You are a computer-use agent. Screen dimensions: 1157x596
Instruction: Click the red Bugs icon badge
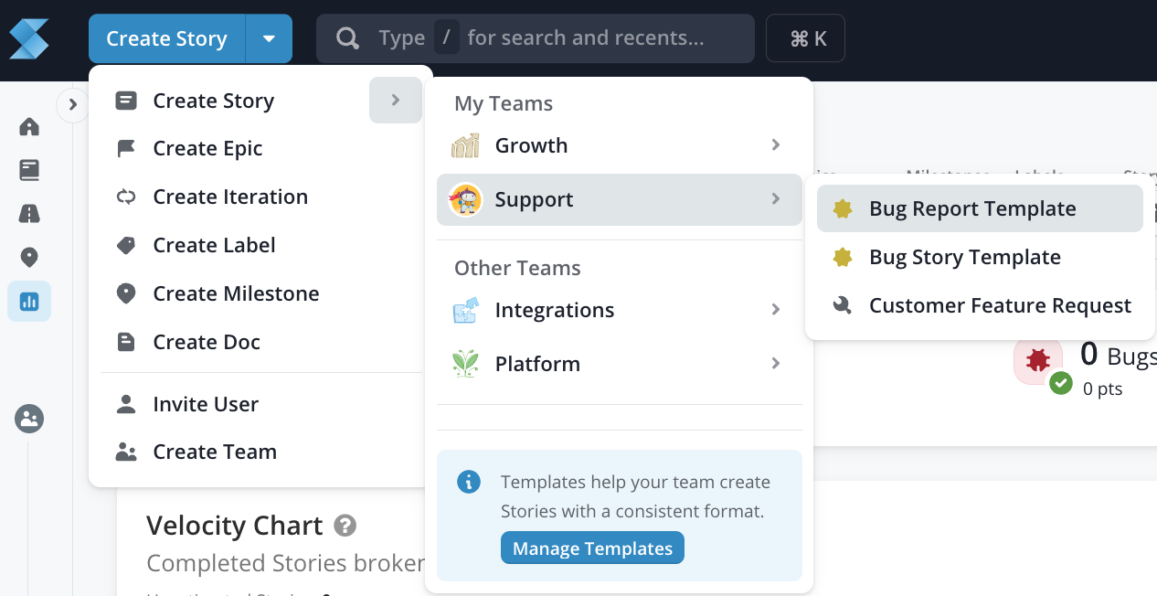click(x=1037, y=360)
